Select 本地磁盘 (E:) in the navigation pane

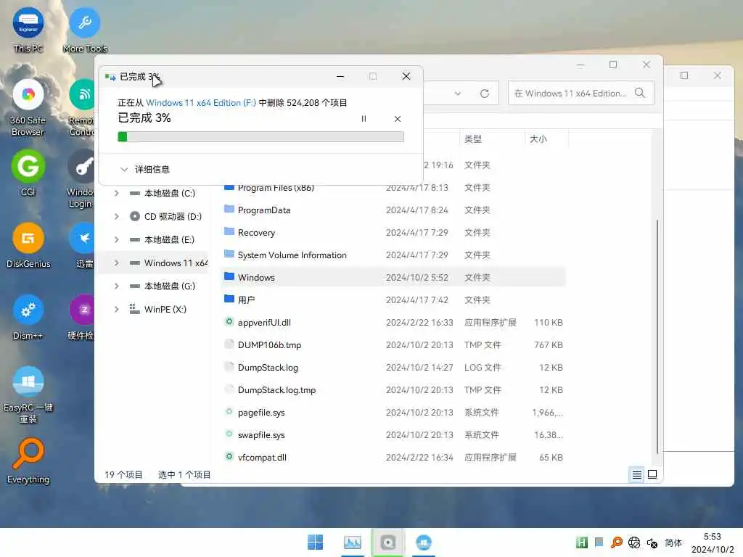162,239
